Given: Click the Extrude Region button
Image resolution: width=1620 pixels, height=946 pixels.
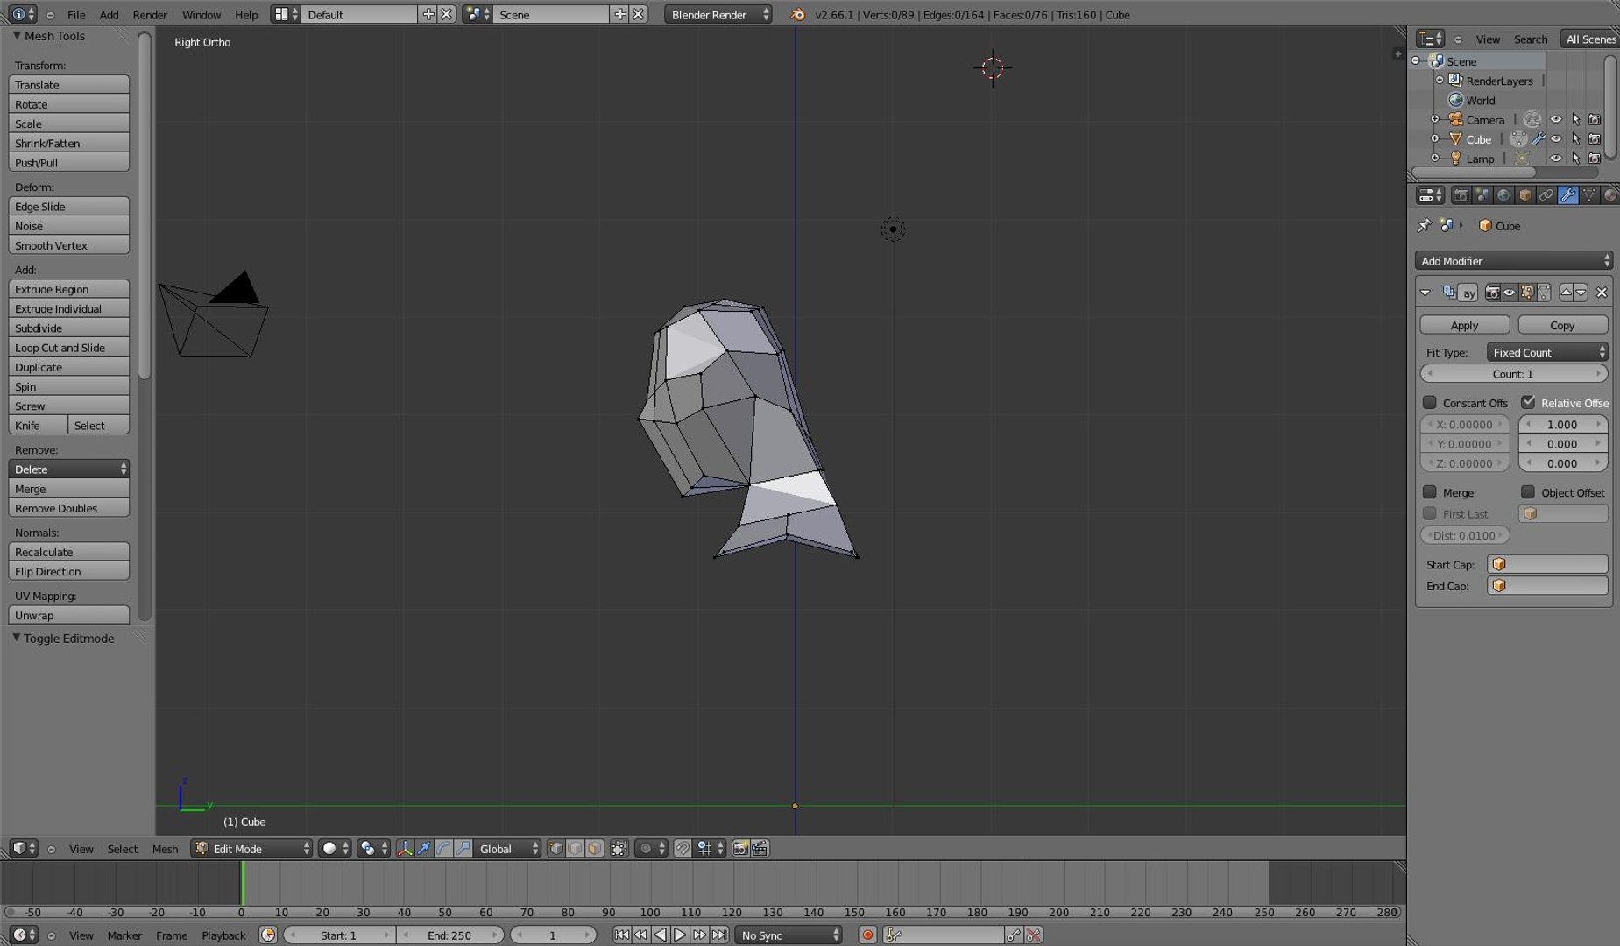Looking at the screenshot, I should (x=69, y=290).
